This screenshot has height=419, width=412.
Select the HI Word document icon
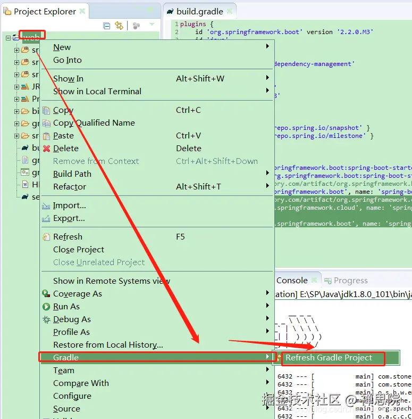[25, 184]
